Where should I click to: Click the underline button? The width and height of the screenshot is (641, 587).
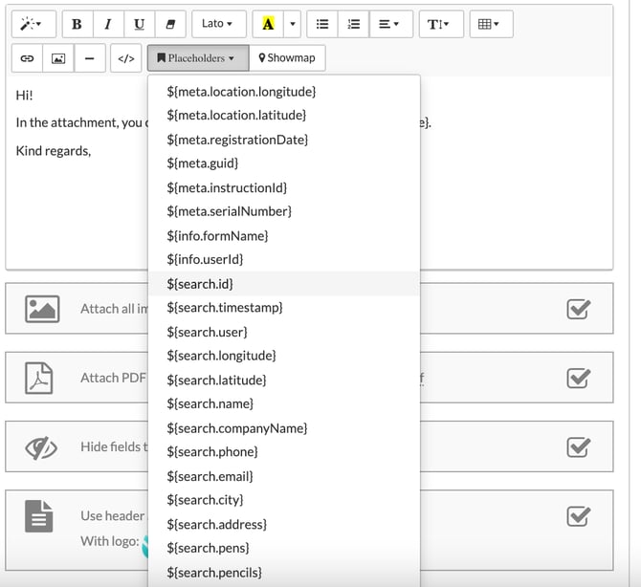point(140,25)
